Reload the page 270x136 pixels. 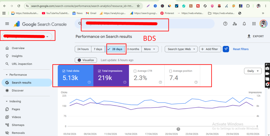pos(19,6)
